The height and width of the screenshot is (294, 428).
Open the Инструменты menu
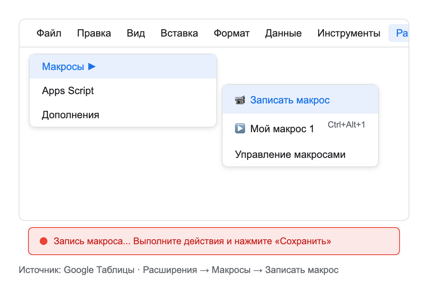tap(349, 33)
